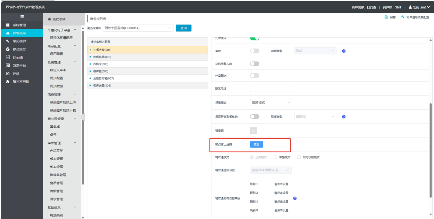Click 请点击设置 for 班别:8

[281, 210]
